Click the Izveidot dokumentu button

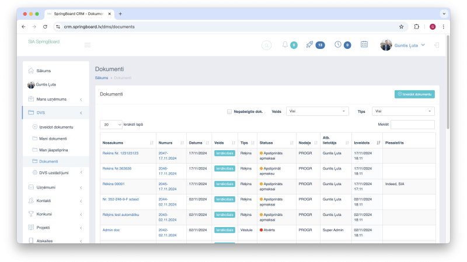click(414, 94)
